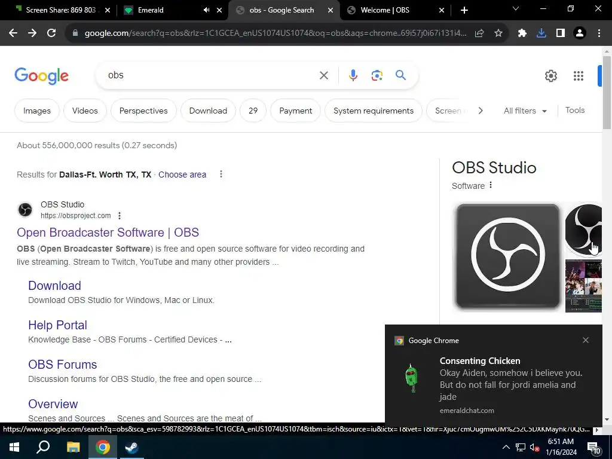Search by image with Google Lens icon
612x459 pixels.
click(377, 75)
